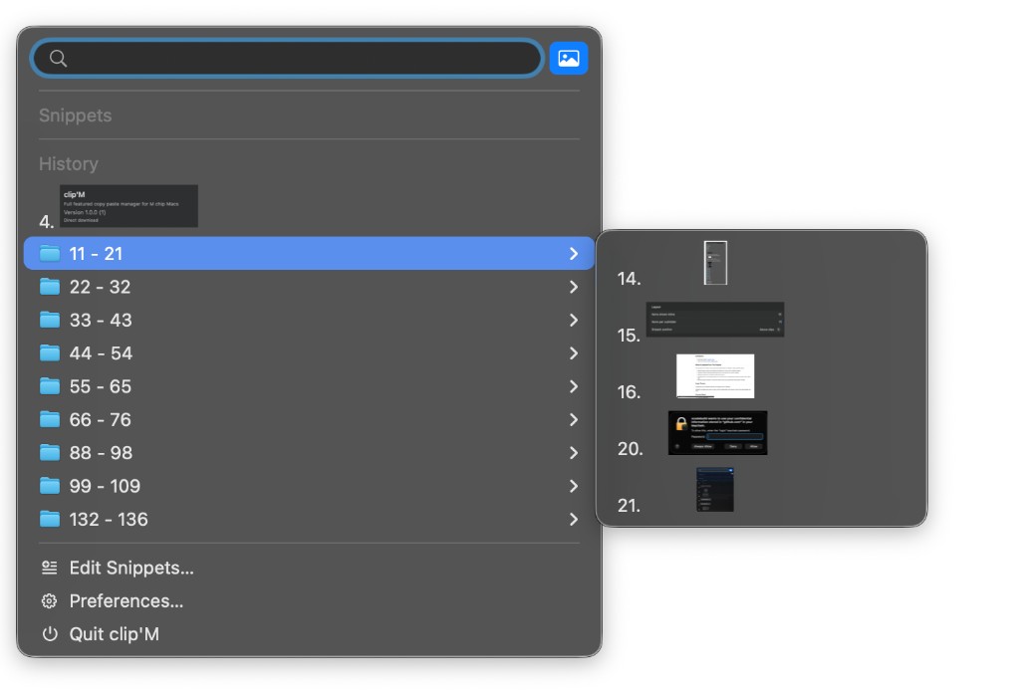Open the 55 - 65 history folder
1020x693 pixels.
coord(309,386)
